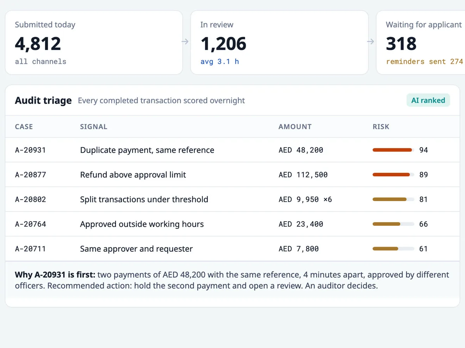This screenshot has width=465, height=348.
Task: Click 'Refund above approval limit' signal
Action: [133, 175]
